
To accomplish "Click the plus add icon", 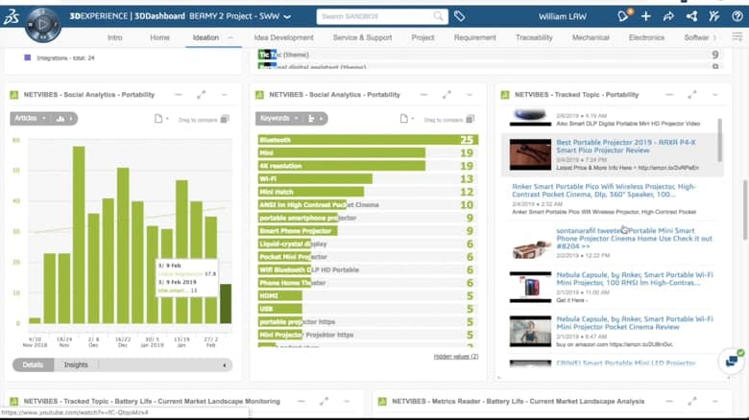I will click(646, 16).
